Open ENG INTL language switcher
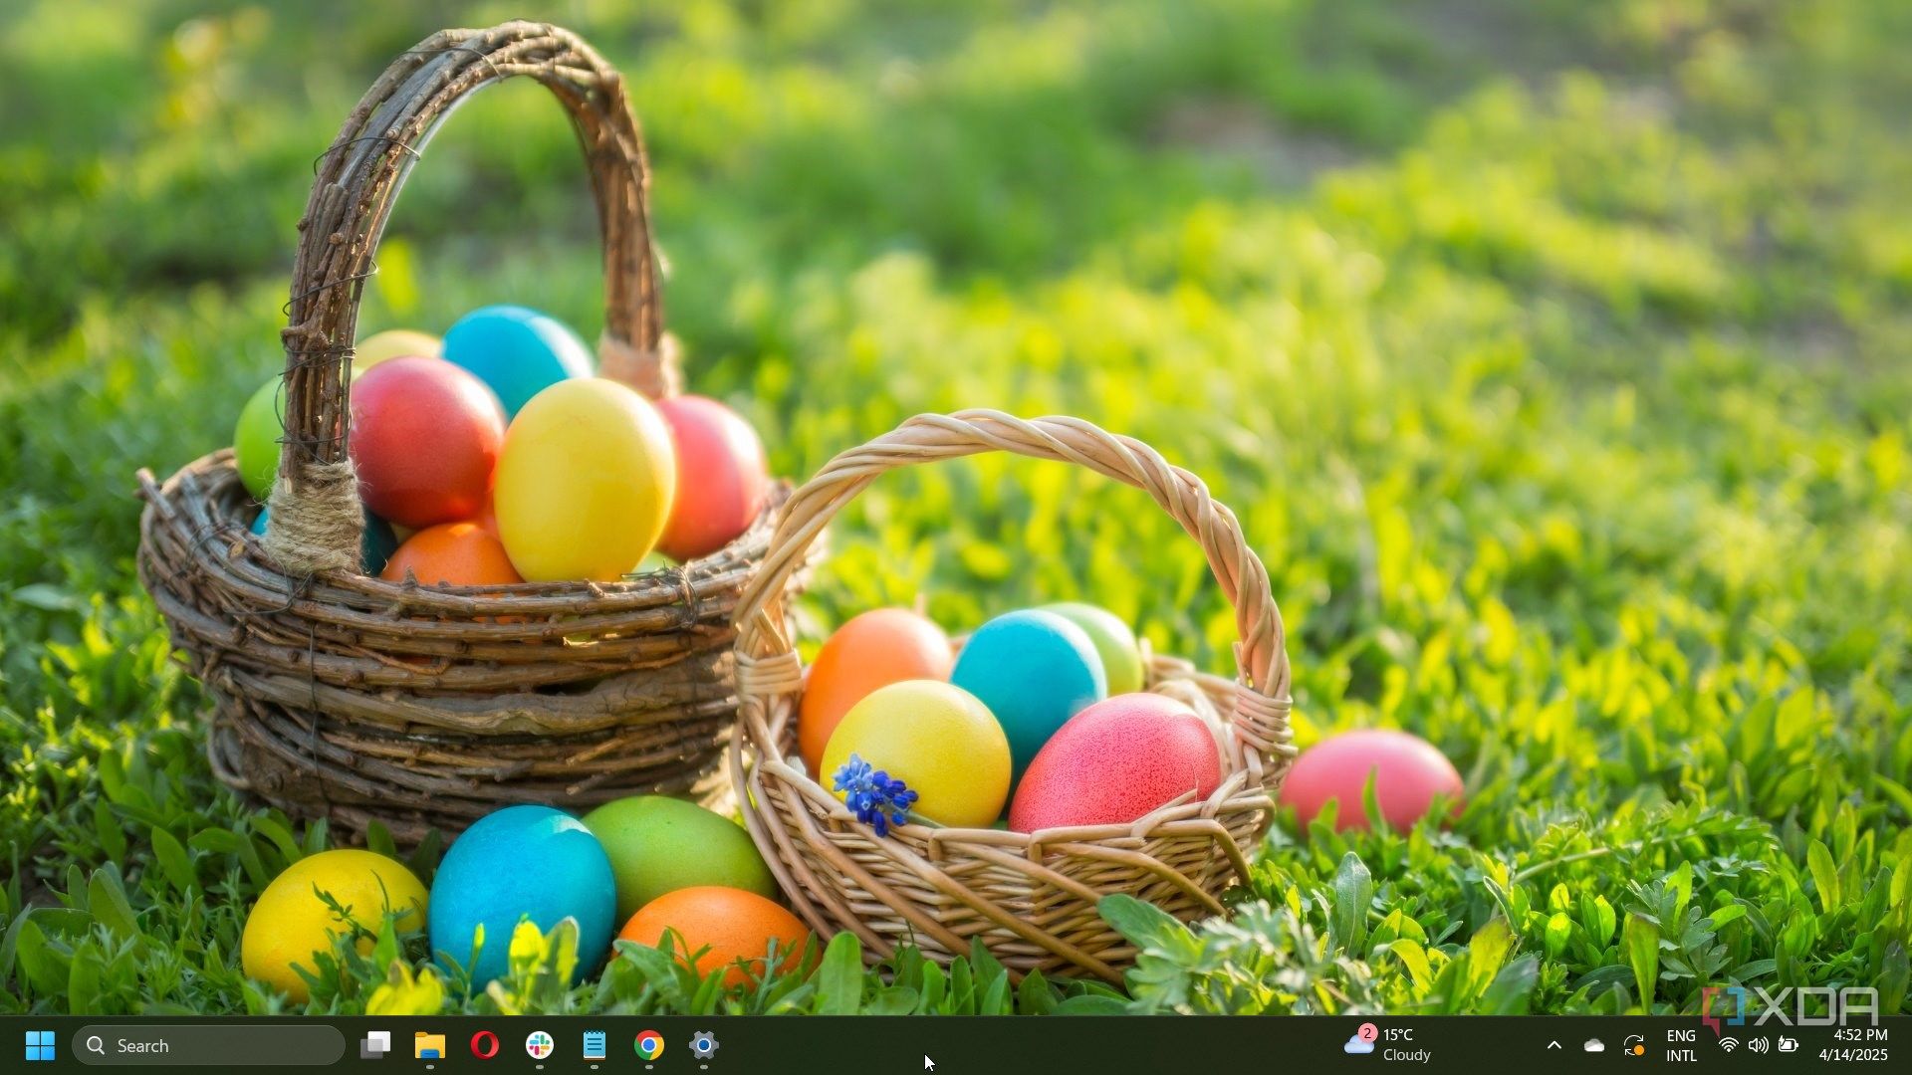The image size is (1912, 1075). click(x=1681, y=1045)
